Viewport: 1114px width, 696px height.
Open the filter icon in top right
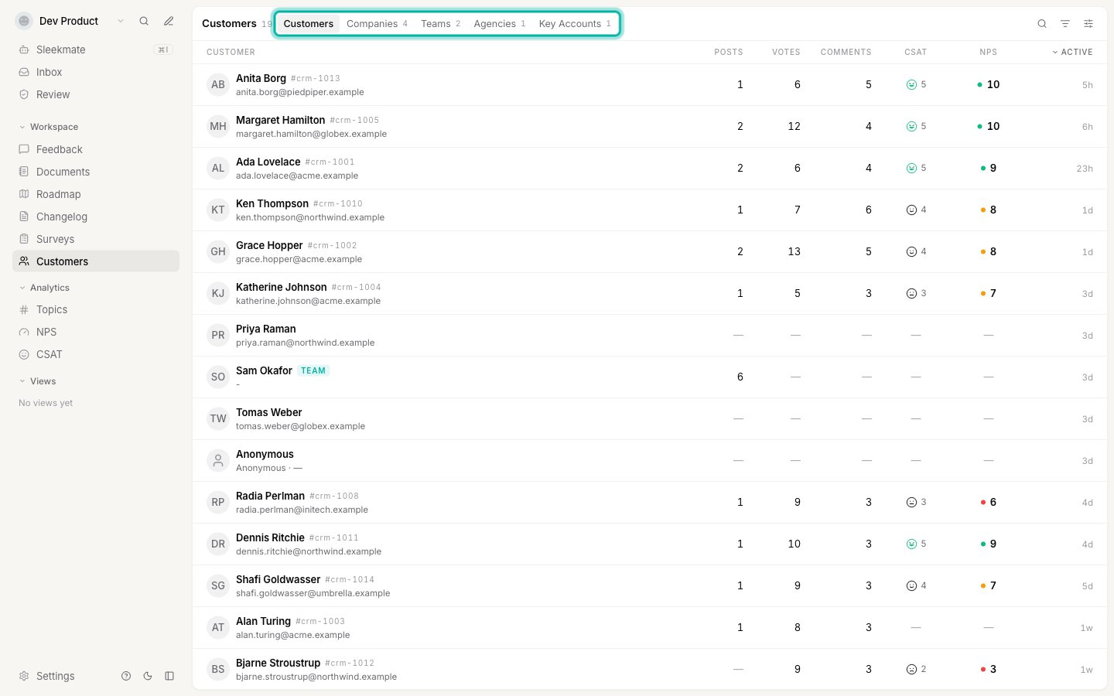(1065, 24)
